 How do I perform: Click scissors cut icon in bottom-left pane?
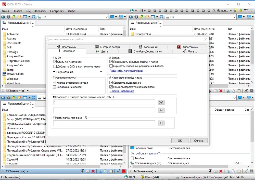100,171
